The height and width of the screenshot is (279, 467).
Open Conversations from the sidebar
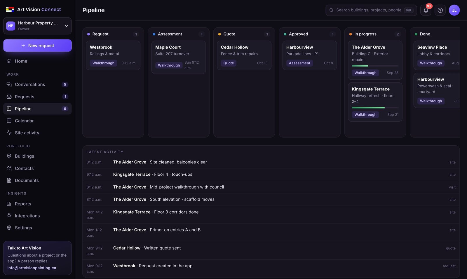(37, 84)
